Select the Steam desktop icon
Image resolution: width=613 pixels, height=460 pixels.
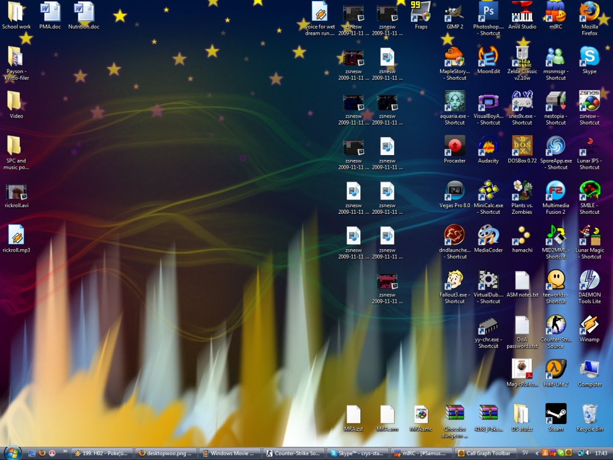coord(556,414)
